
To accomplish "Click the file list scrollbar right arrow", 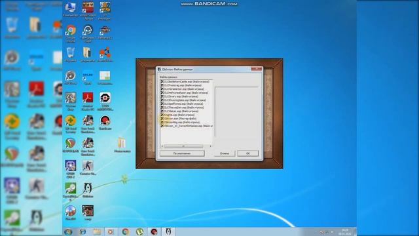I will point(211,146).
